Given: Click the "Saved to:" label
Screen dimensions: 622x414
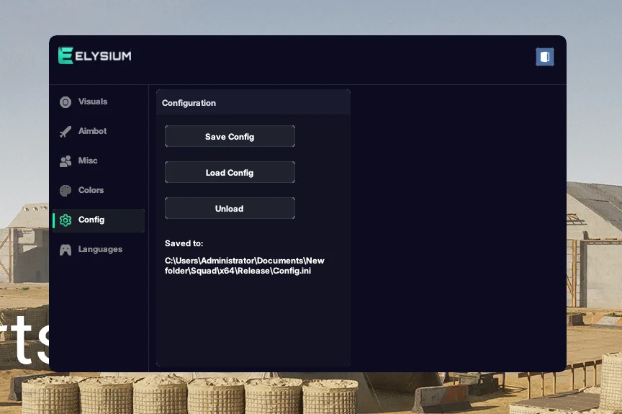Looking at the screenshot, I should (184, 243).
